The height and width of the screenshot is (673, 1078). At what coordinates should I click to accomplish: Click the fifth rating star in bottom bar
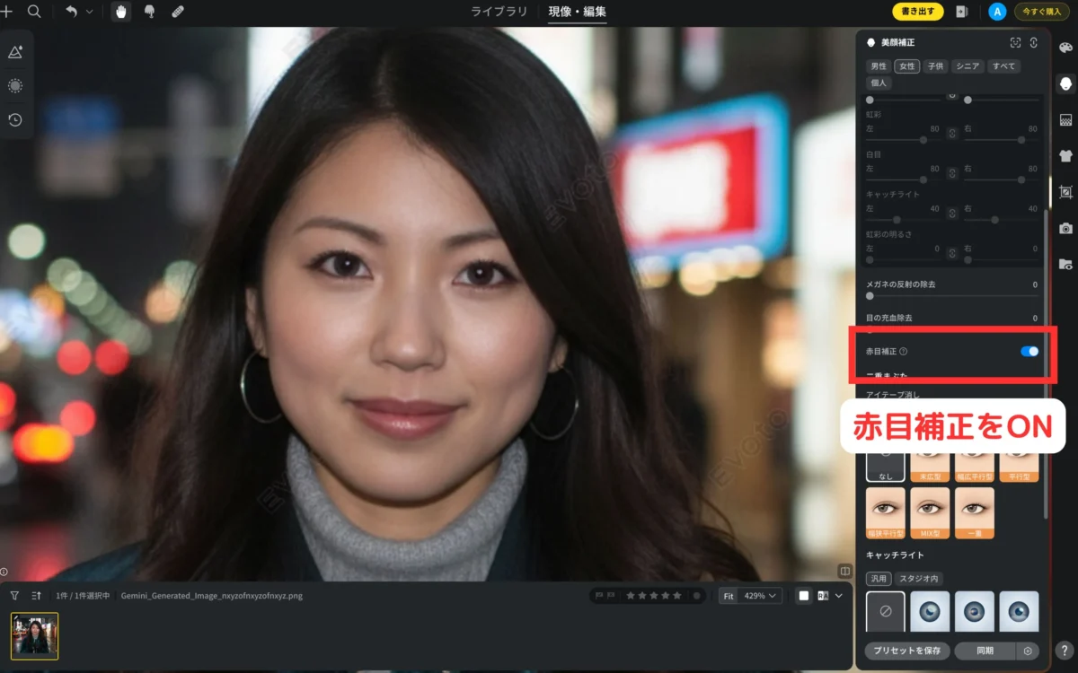pyautogui.click(x=676, y=595)
